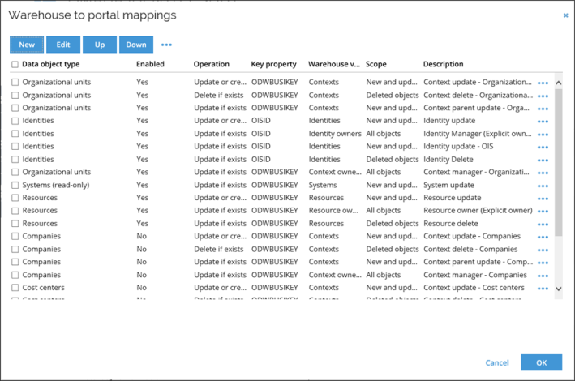This screenshot has width=575, height=381.
Task: Click the scrollbar up arrow
Action: pos(559,83)
